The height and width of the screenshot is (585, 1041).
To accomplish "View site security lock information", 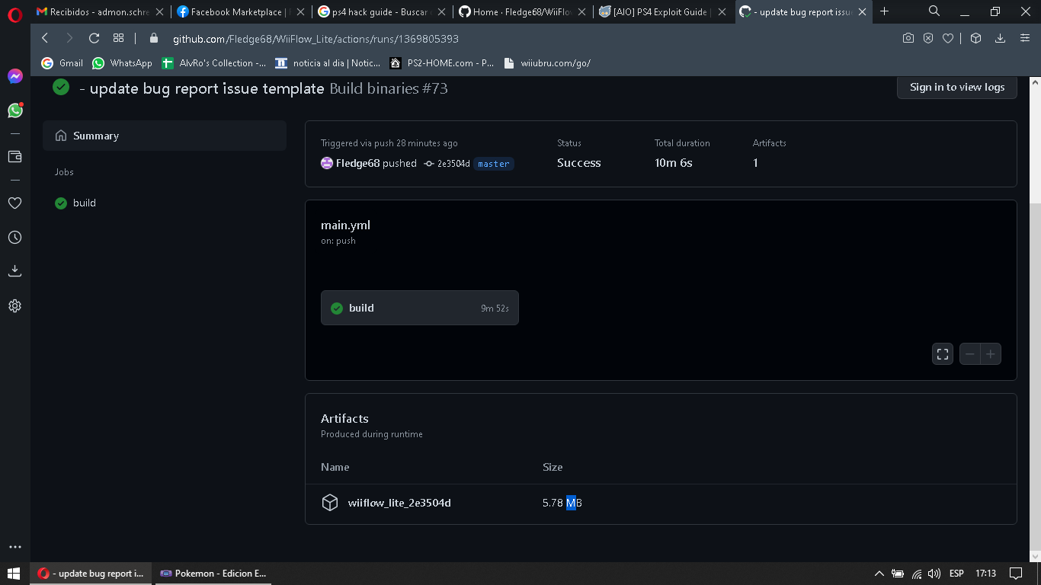I will tap(154, 38).
